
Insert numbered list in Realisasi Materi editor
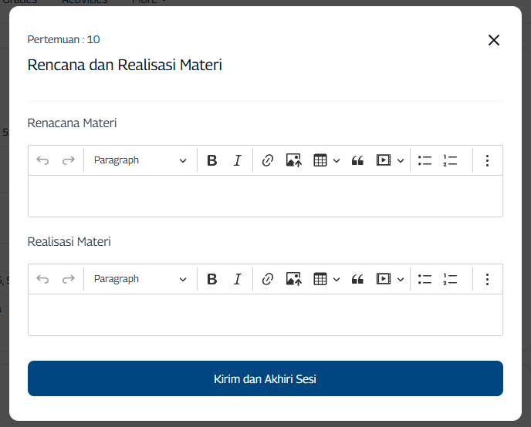coord(450,279)
